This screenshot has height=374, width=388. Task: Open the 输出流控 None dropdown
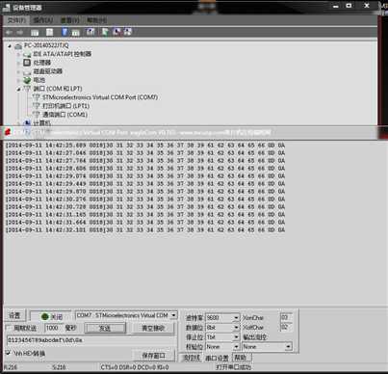288,347
